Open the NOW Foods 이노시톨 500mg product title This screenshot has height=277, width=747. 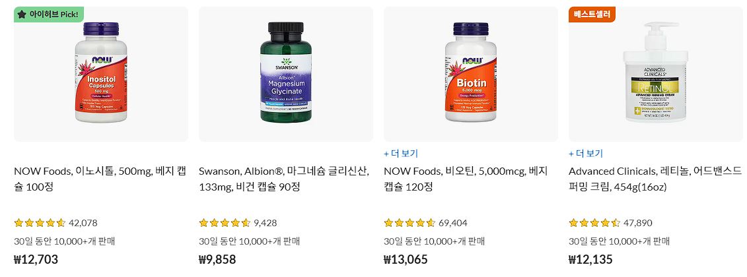[x=100, y=179]
